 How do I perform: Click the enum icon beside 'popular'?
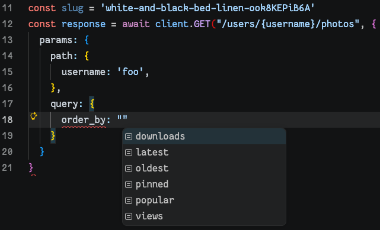129,200
